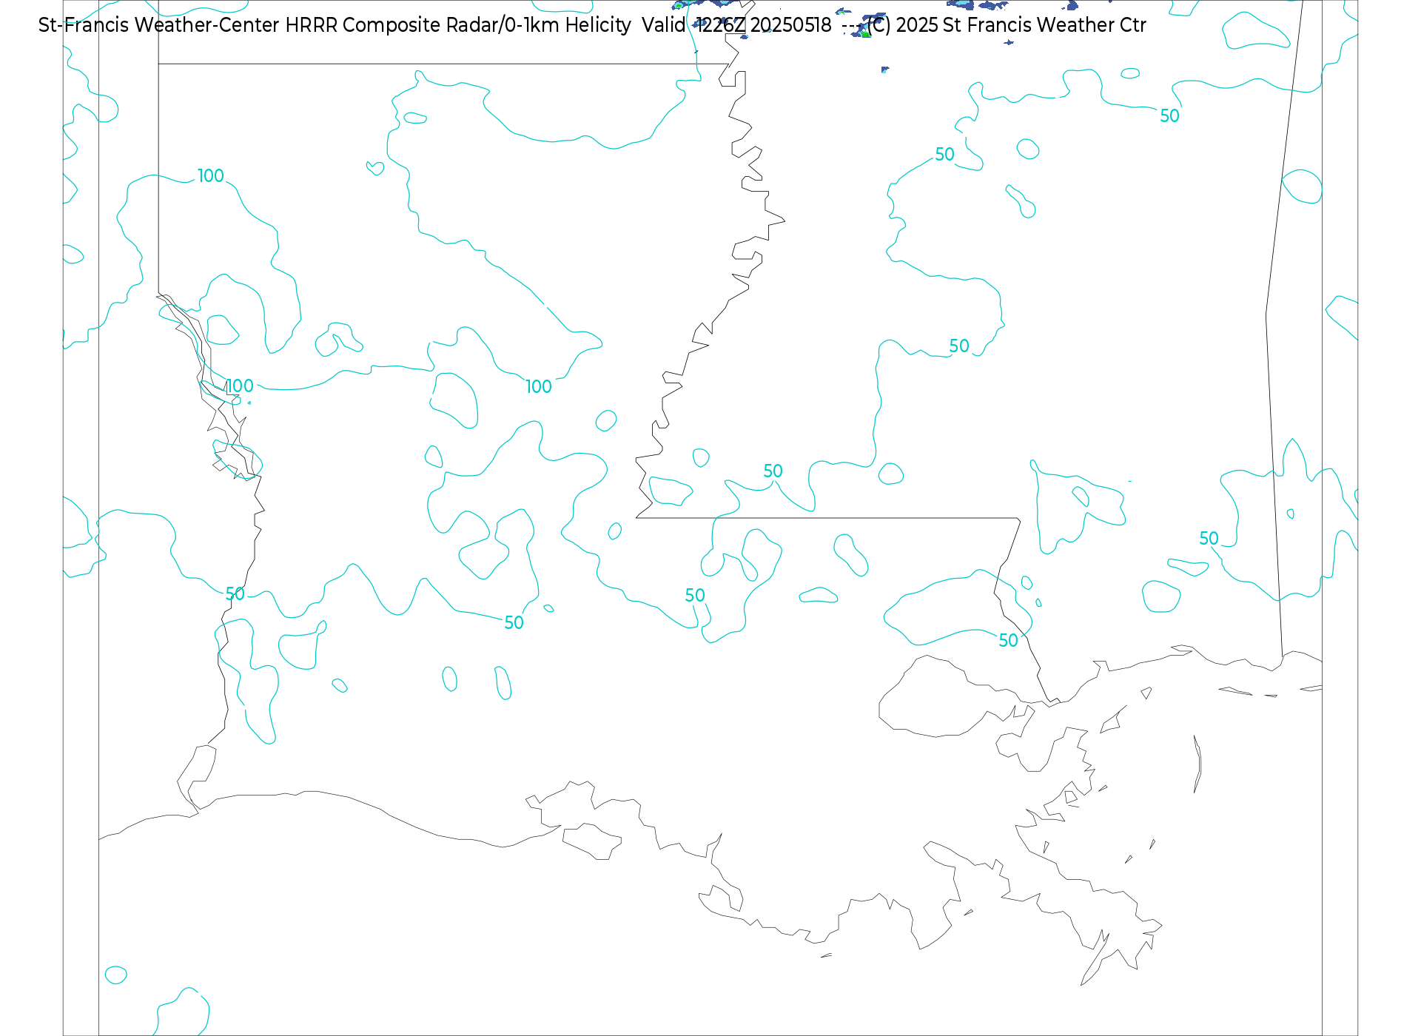
Task: Click "2025 St Francis Weather Ctr" copyright text
Action: pyautogui.click(x=1021, y=25)
